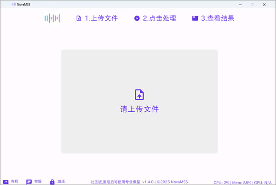Click the upload icon in the drop area
Image resolution: width=276 pixels, height=185 pixels.
(x=139, y=95)
